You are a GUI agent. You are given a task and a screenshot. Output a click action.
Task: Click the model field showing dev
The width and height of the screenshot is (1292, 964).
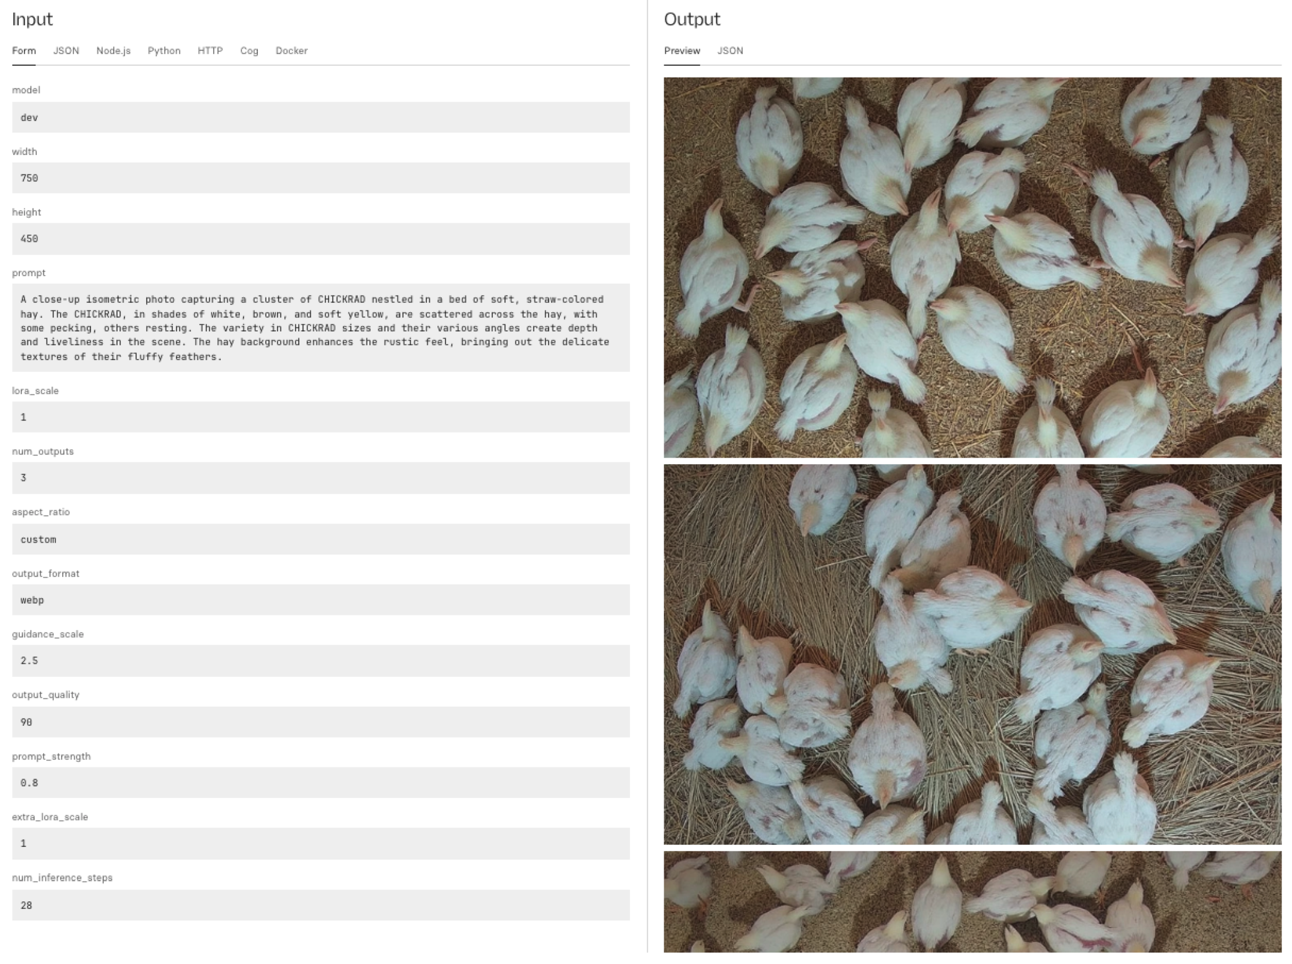click(x=320, y=117)
